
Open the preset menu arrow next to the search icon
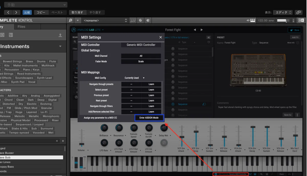(x=78, y=20)
